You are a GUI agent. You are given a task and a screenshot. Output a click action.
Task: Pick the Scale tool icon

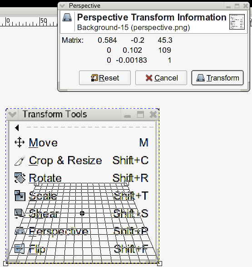tap(20, 196)
